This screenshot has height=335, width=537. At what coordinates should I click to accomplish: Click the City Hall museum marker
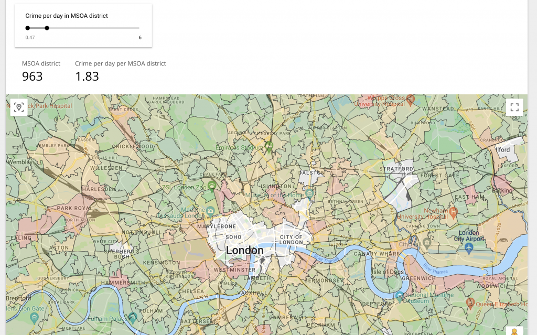[426, 243]
